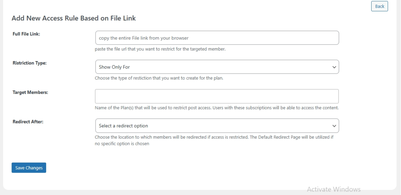
Task: Click the 'Choose the type of restiction' hint
Action: coord(159,78)
